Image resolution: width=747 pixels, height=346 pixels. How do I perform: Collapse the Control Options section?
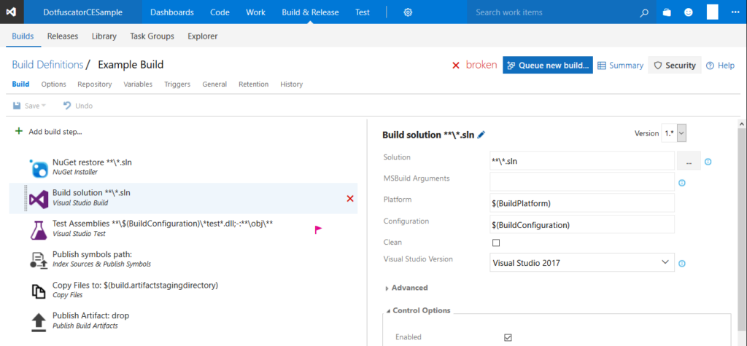[x=418, y=310]
